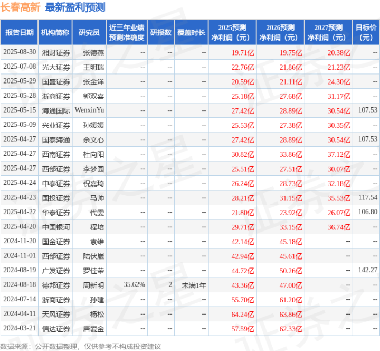Click target price 142.27

point(368,270)
